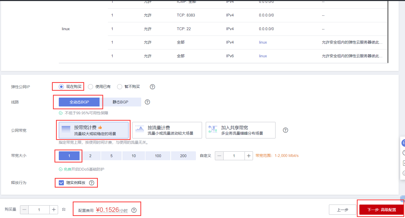Screen dimensions: 405x218
Task: Select the 暂不购买 radio button
Action: 120,87
